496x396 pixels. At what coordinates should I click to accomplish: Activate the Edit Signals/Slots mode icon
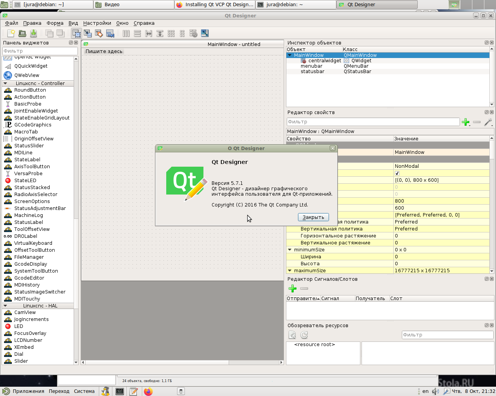88,33
